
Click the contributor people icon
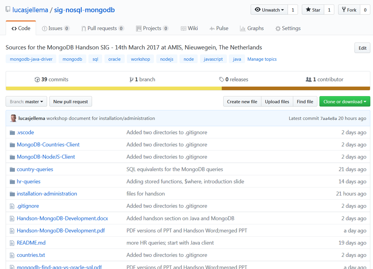click(309, 80)
